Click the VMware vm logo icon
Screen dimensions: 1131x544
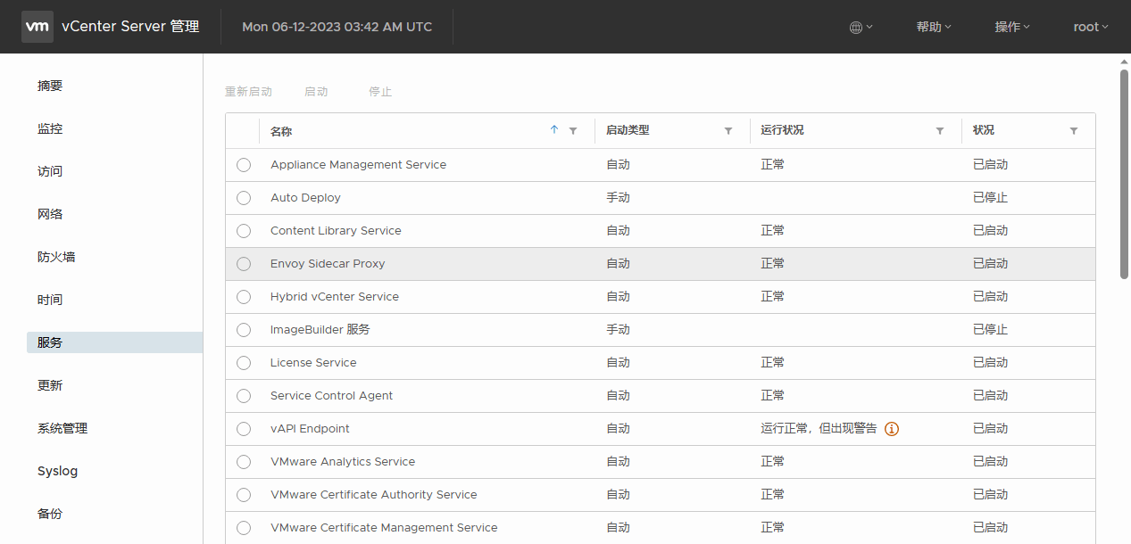[37, 27]
